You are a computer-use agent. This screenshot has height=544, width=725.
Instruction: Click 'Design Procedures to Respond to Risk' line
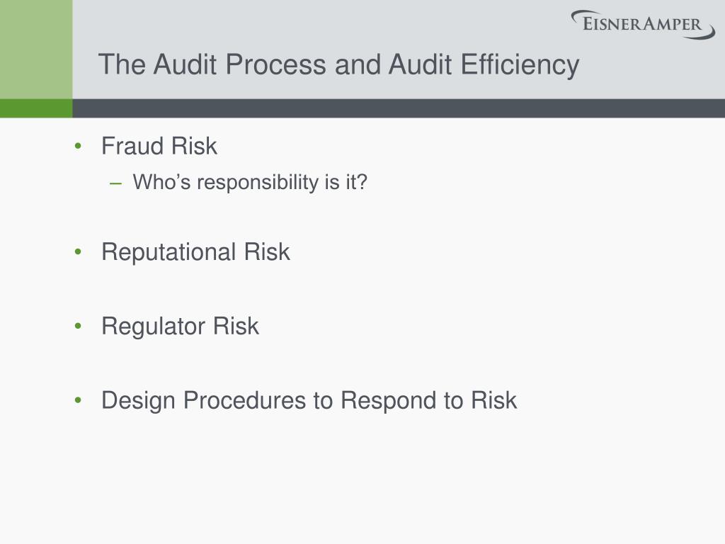[x=309, y=401]
